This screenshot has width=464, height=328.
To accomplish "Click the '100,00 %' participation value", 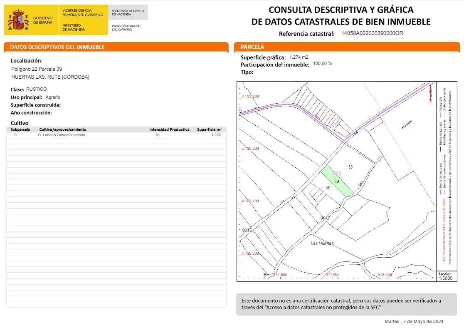I will coord(323,63).
